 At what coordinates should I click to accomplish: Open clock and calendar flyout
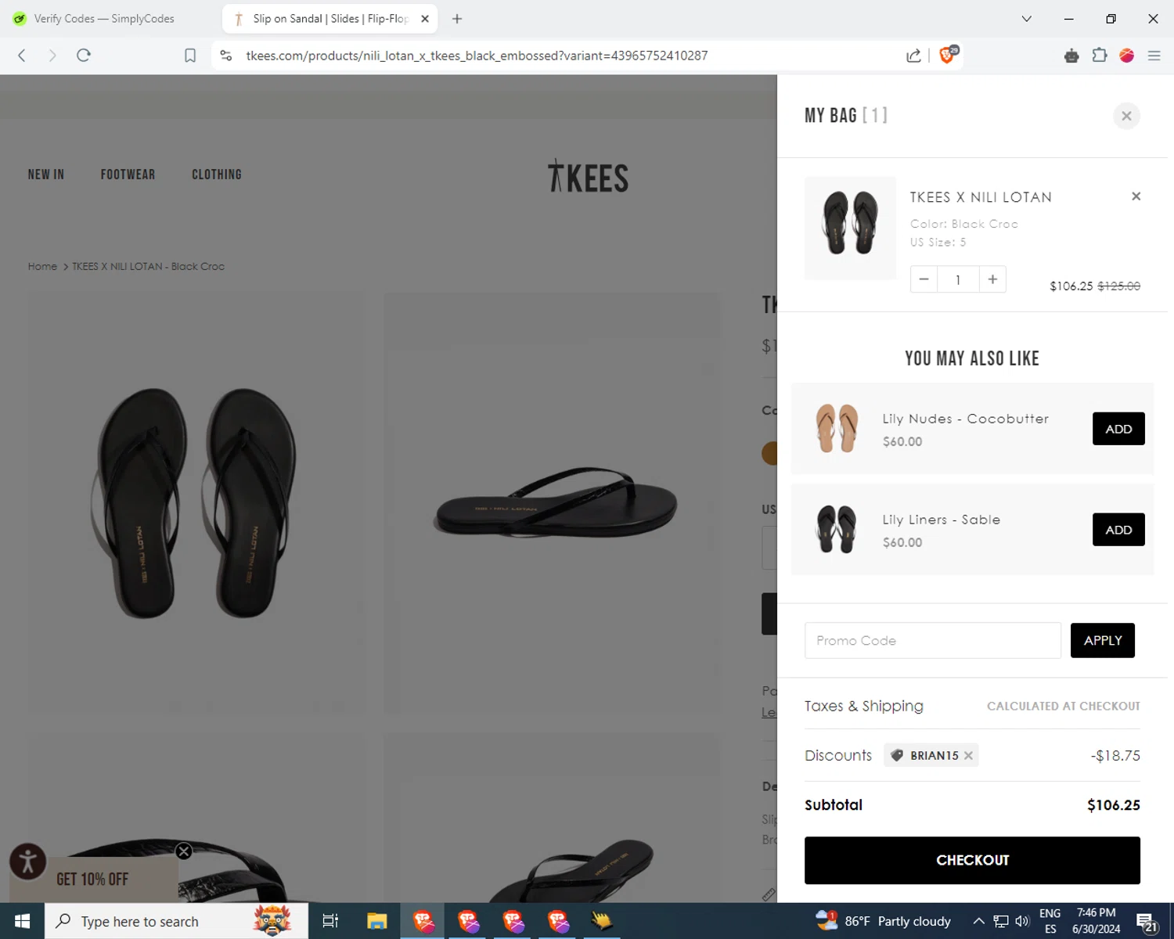pyautogui.click(x=1097, y=921)
